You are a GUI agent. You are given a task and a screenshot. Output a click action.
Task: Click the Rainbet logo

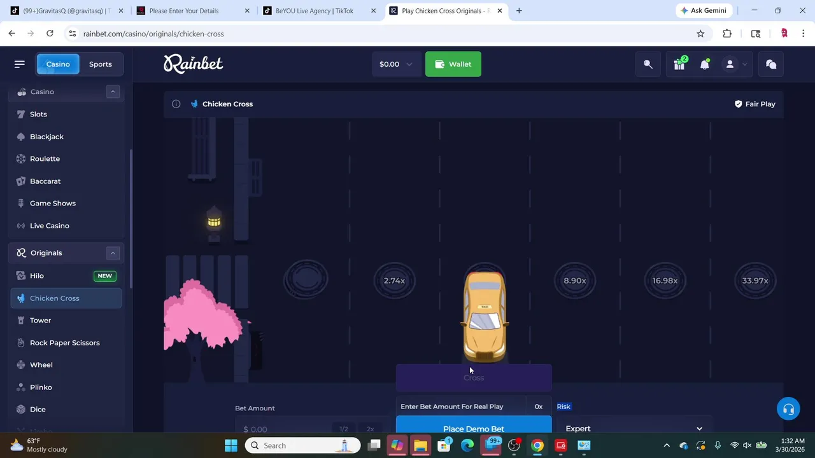tap(194, 64)
